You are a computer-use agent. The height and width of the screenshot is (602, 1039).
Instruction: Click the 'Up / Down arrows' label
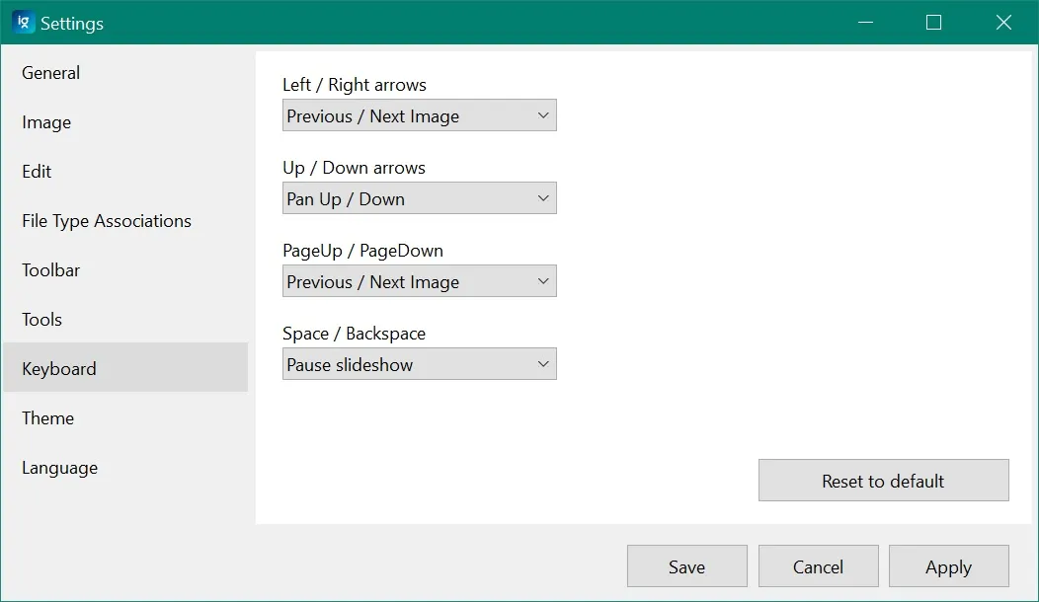point(354,168)
